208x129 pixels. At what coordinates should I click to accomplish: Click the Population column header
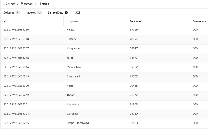click(x=136, y=21)
